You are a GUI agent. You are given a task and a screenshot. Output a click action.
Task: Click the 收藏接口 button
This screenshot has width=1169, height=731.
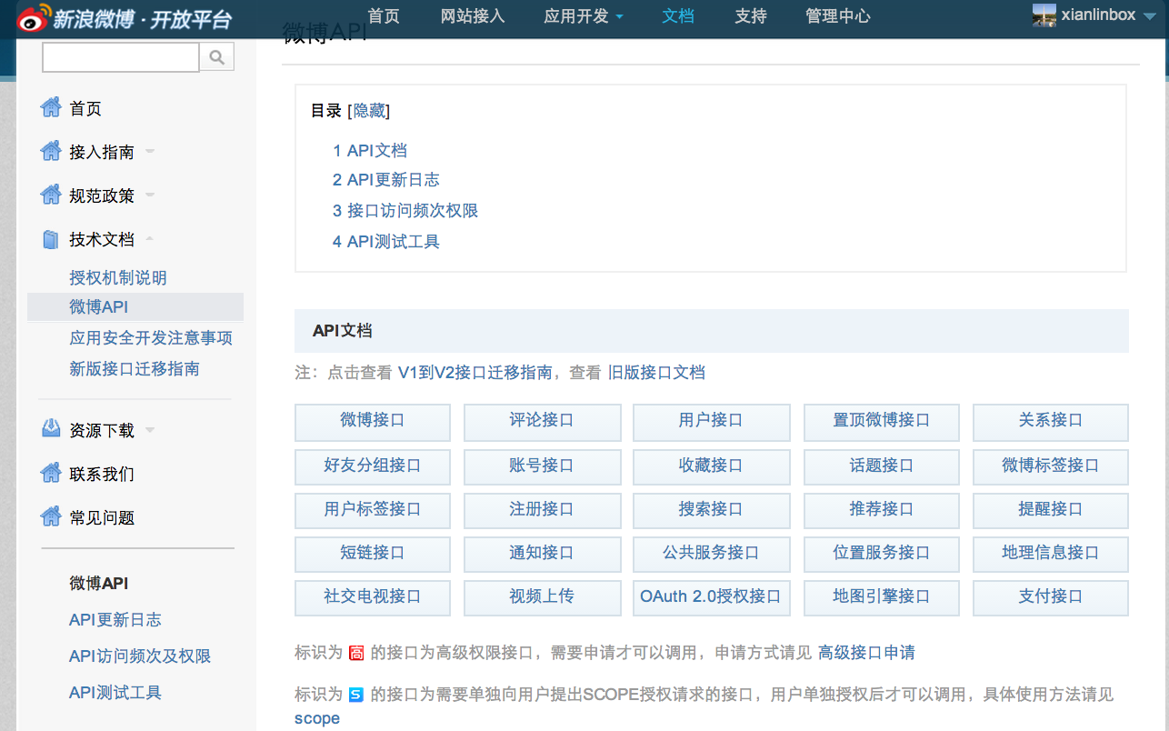(x=711, y=466)
